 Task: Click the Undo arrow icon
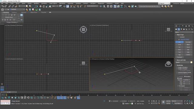[3, 6]
